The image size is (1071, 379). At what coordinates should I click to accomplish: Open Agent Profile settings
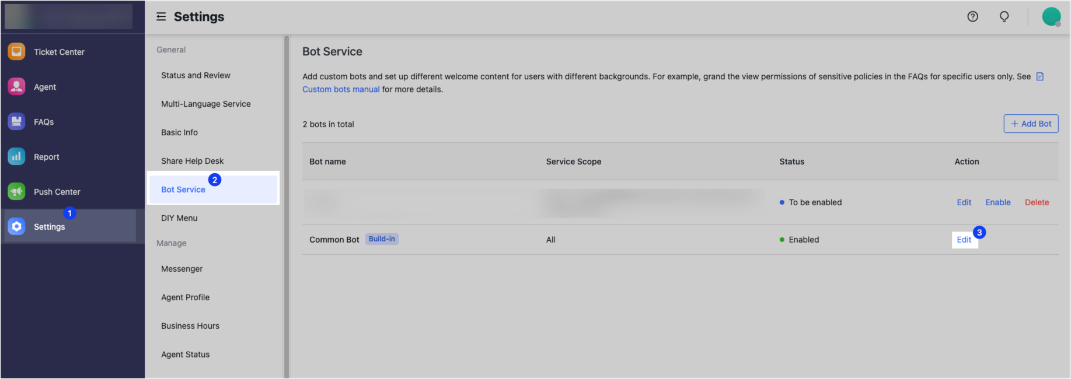click(185, 297)
